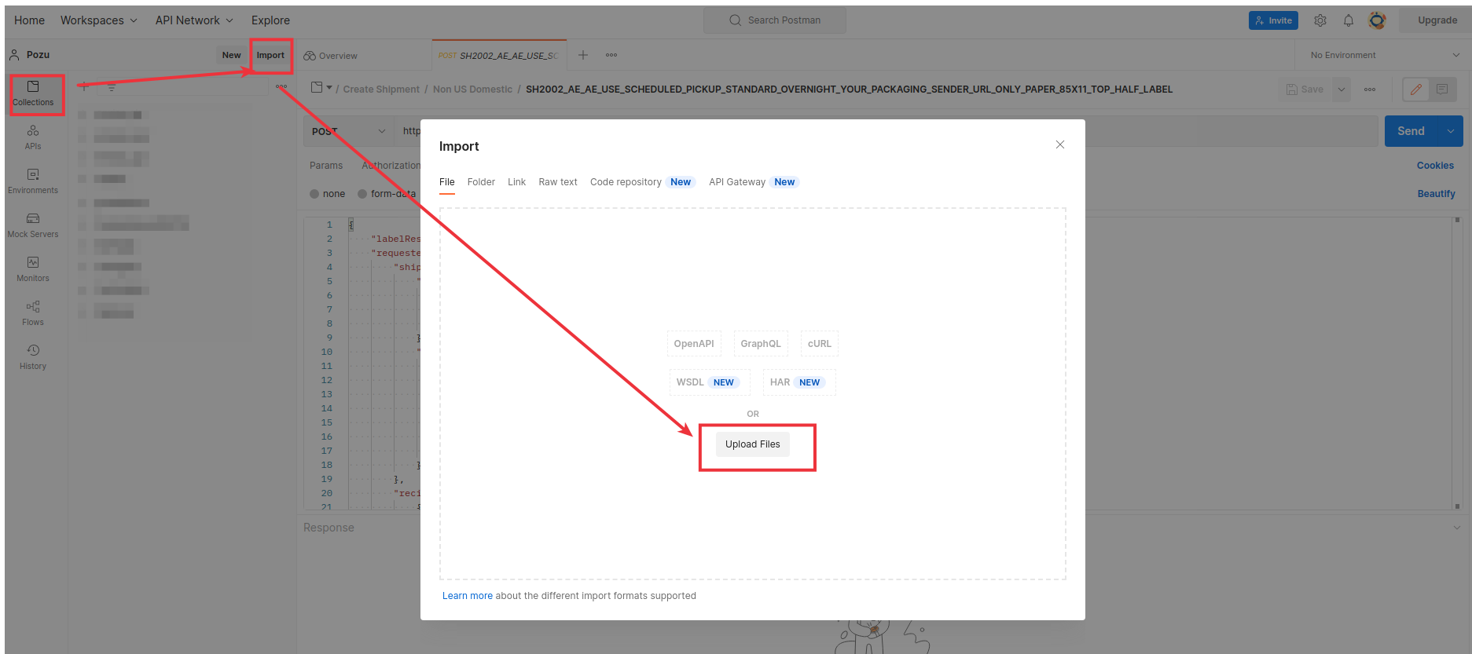Open the settings gear icon
This screenshot has height=654, width=1472.
point(1320,20)
